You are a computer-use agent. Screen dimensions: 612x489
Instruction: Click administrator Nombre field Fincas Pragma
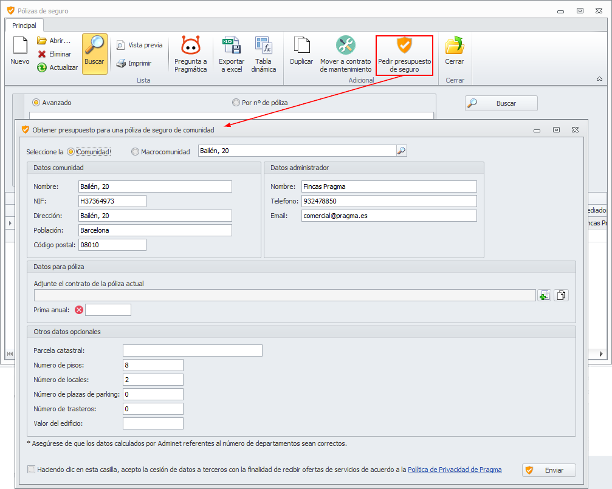(x=389, y=186)
